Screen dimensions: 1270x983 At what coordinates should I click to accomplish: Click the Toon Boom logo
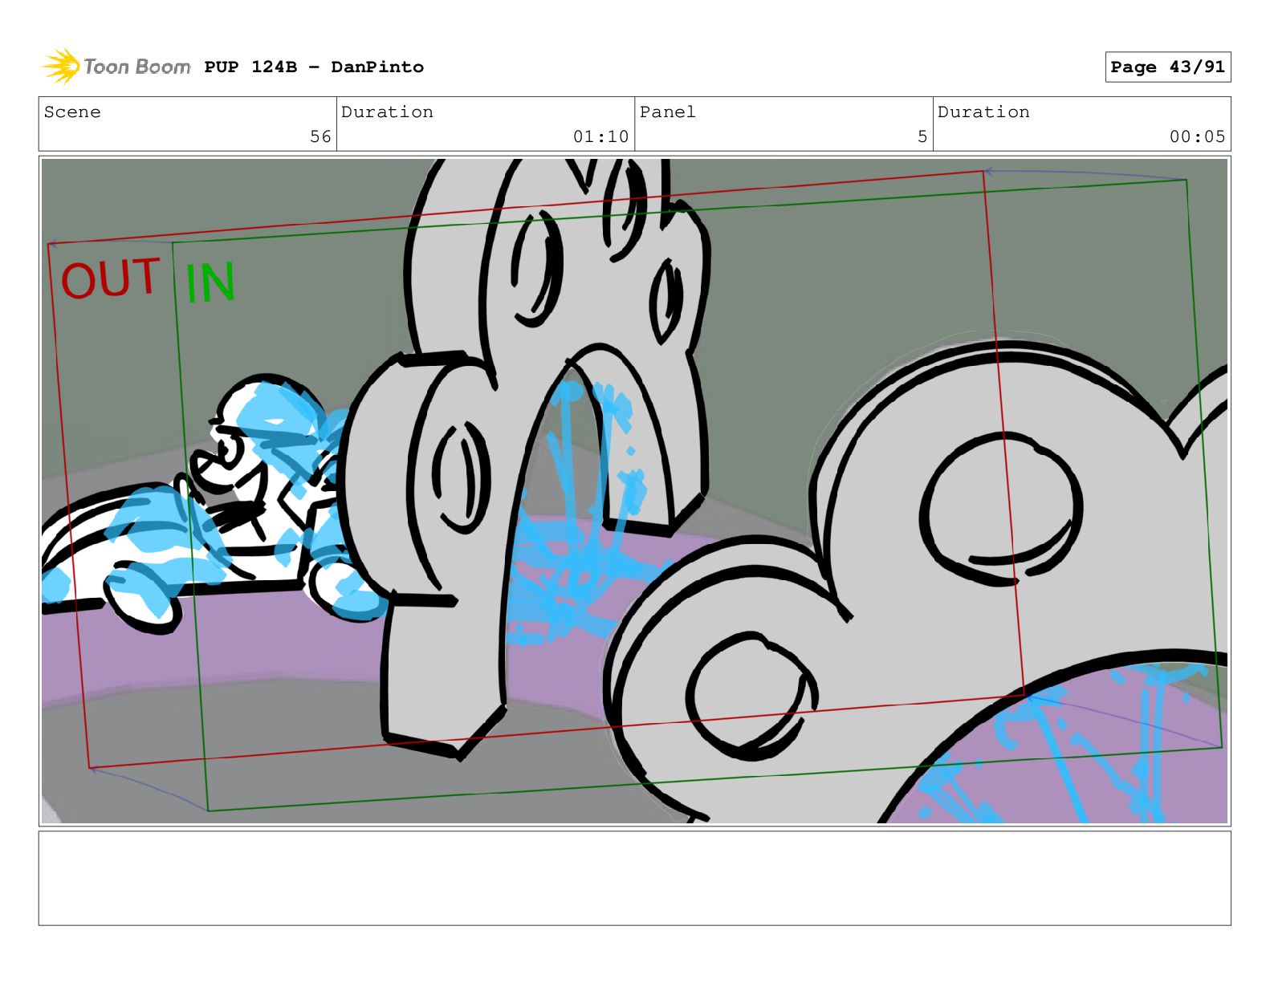[x=116, y=67]
